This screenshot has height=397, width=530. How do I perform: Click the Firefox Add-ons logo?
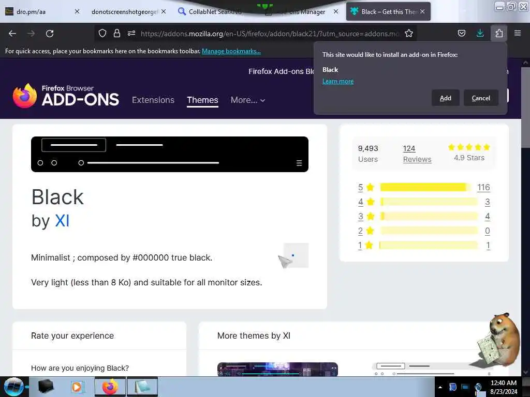tap(66, 96)
